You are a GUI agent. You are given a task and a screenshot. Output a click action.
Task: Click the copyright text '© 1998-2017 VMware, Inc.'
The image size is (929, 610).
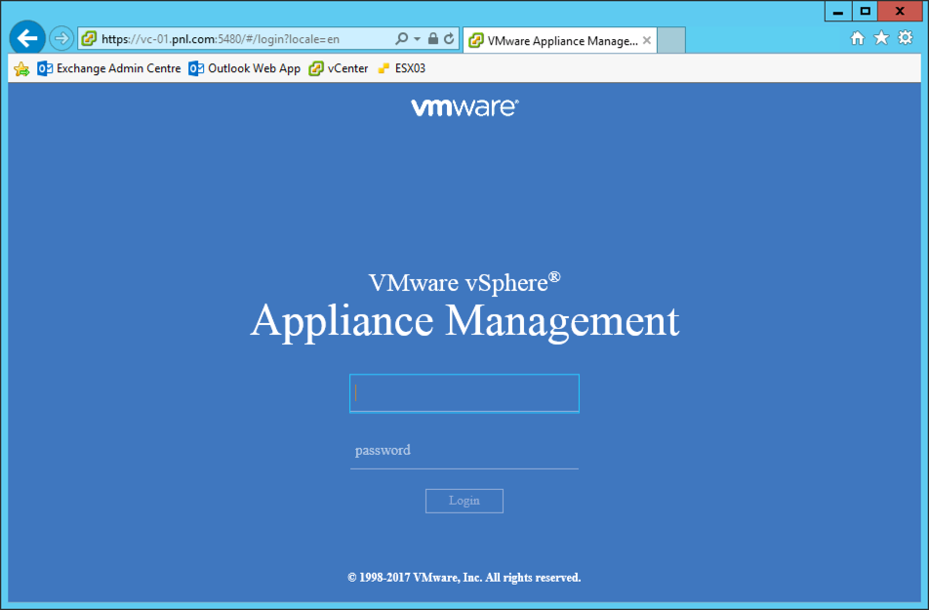[415, 578]
